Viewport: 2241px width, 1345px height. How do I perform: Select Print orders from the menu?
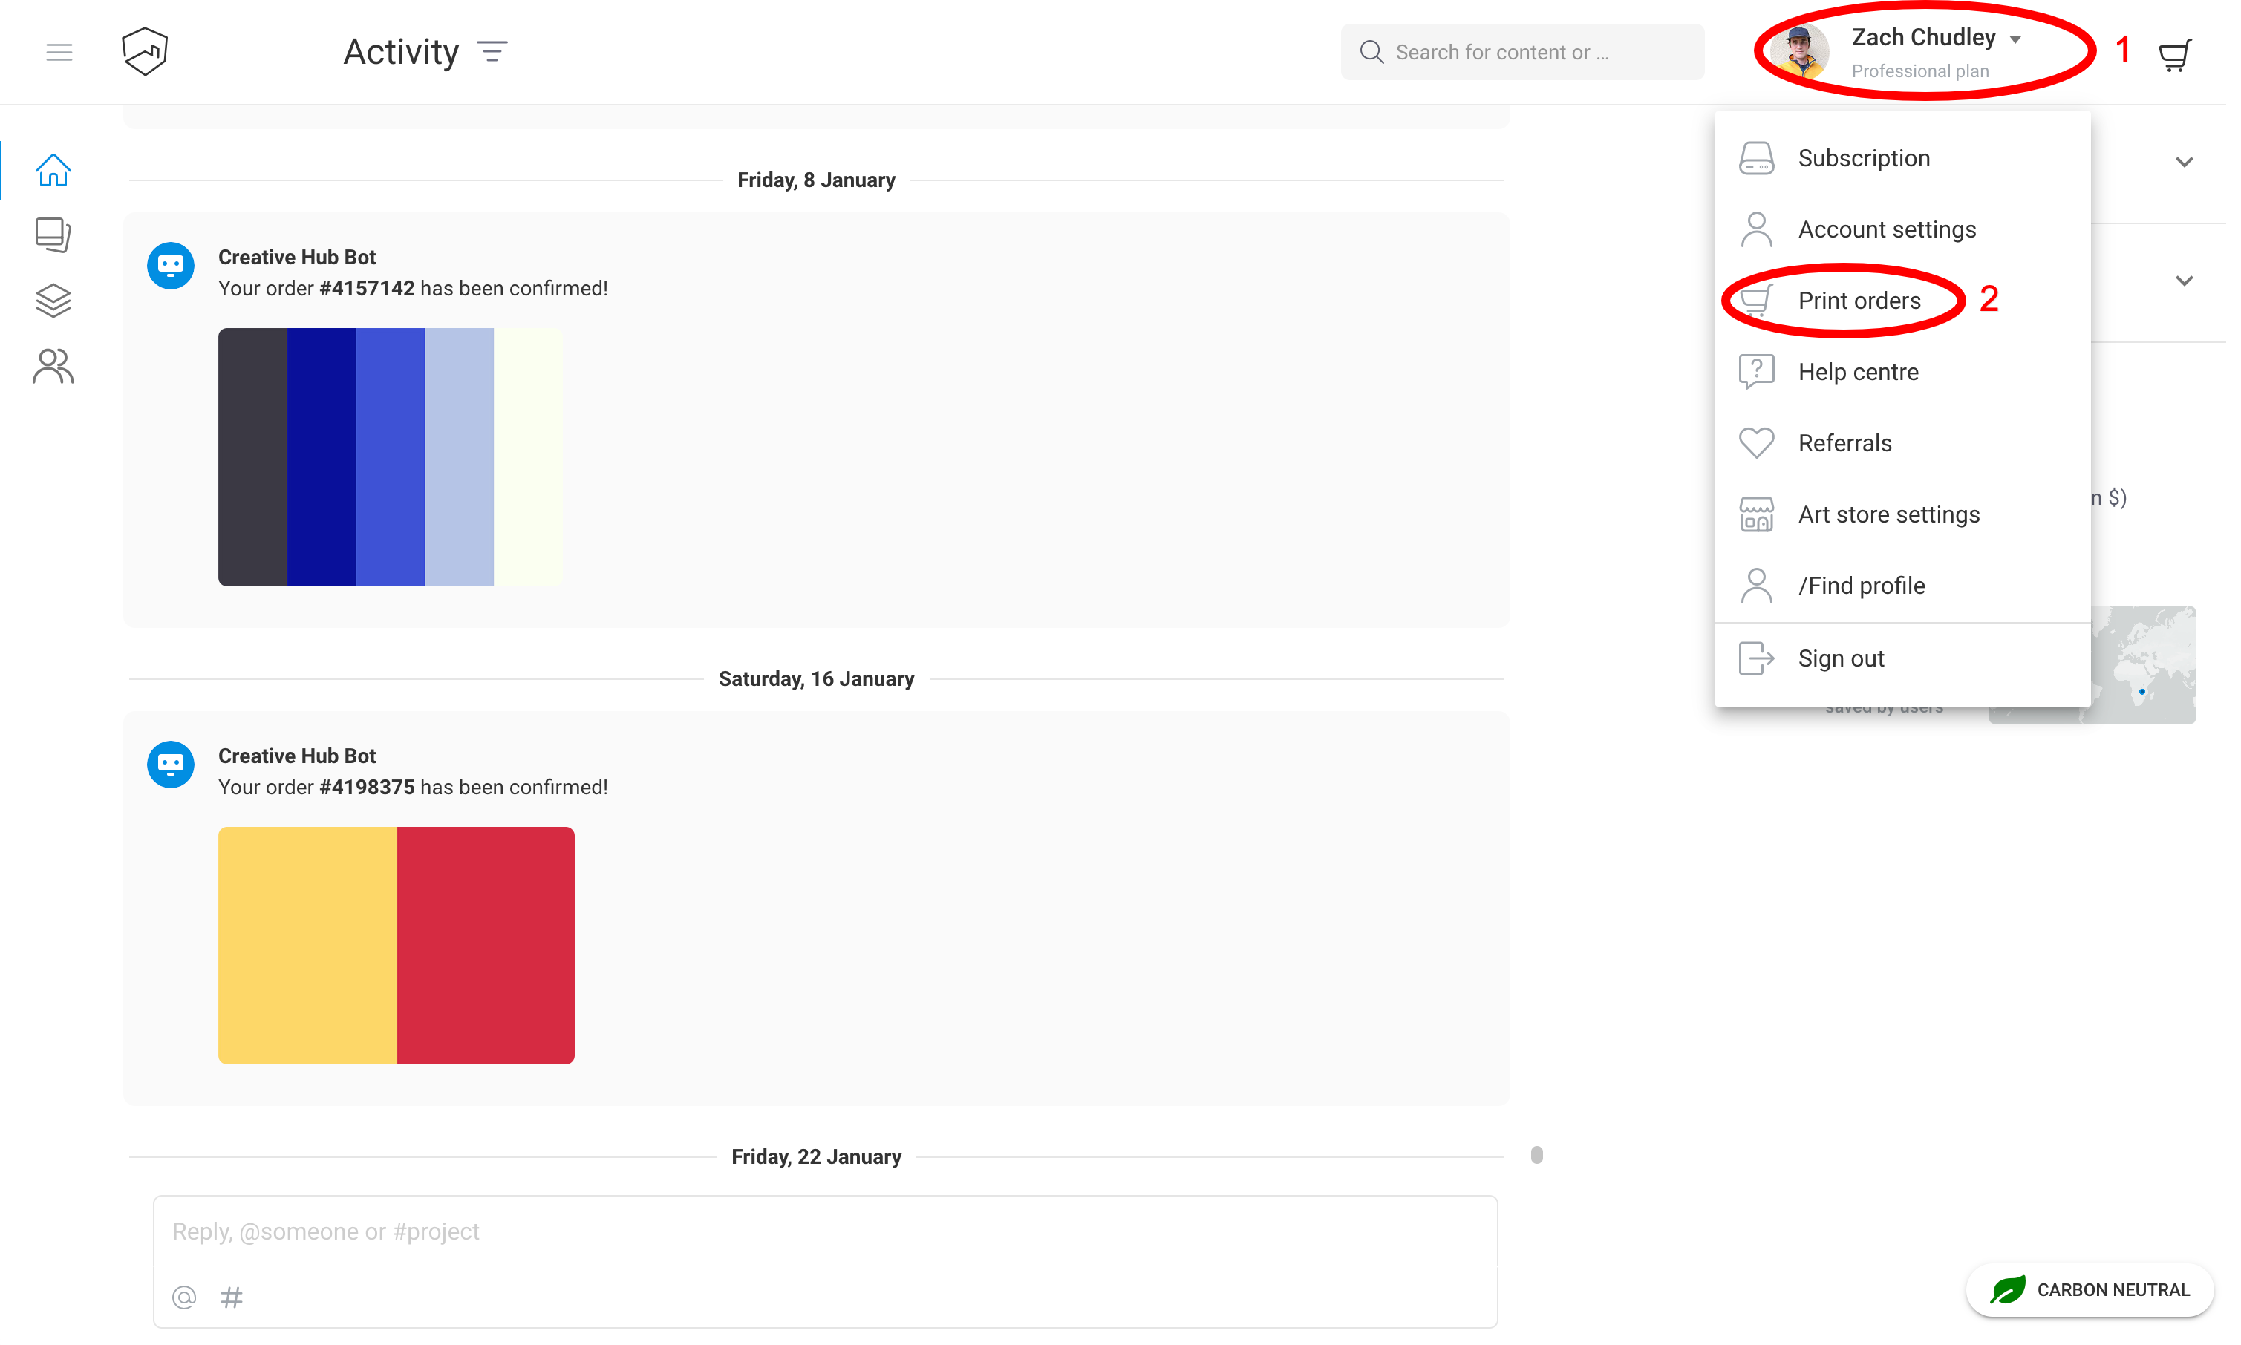tap(1859, 301)
